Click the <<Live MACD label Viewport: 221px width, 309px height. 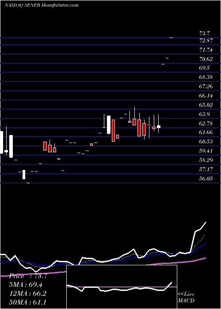point(186,297)
